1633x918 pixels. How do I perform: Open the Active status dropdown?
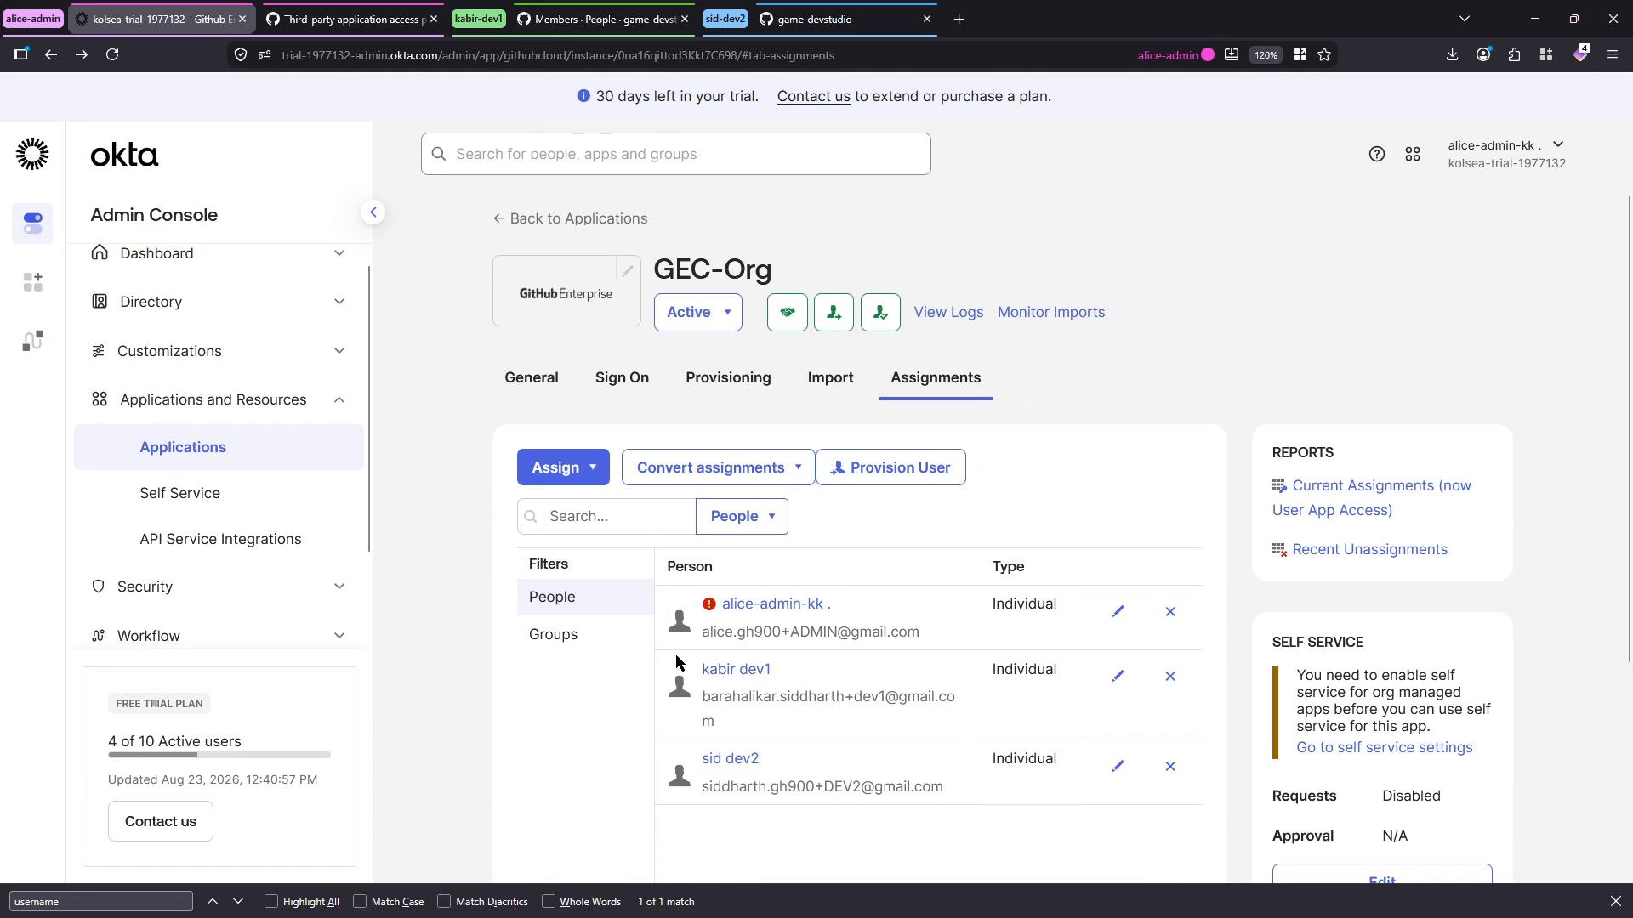pyautogui.click(x=697, y=312)
